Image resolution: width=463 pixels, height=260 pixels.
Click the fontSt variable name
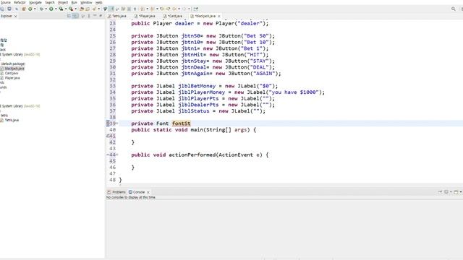(x=182, y=123)
